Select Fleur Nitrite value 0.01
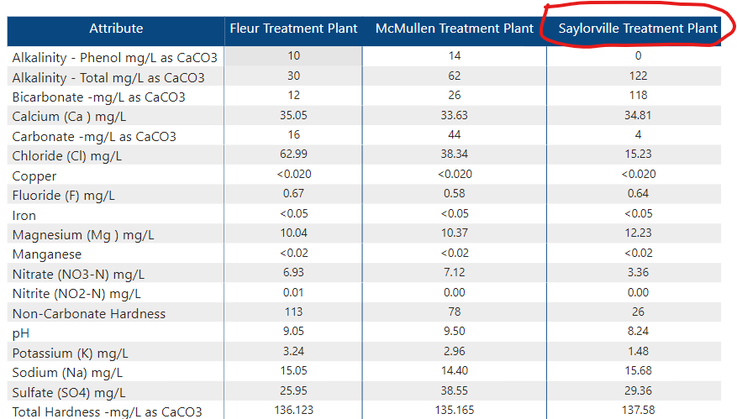 pos(294,293)
